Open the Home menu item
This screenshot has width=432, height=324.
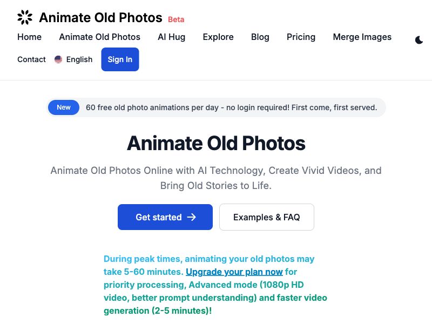(29, 37)
